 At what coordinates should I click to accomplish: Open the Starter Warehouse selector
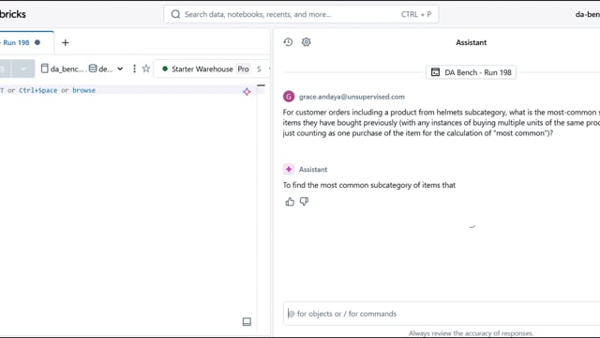tap(212, 69)
